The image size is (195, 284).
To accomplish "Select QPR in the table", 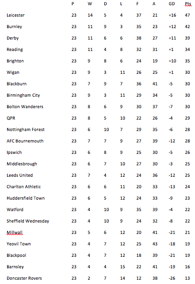I will click(11, 118).
